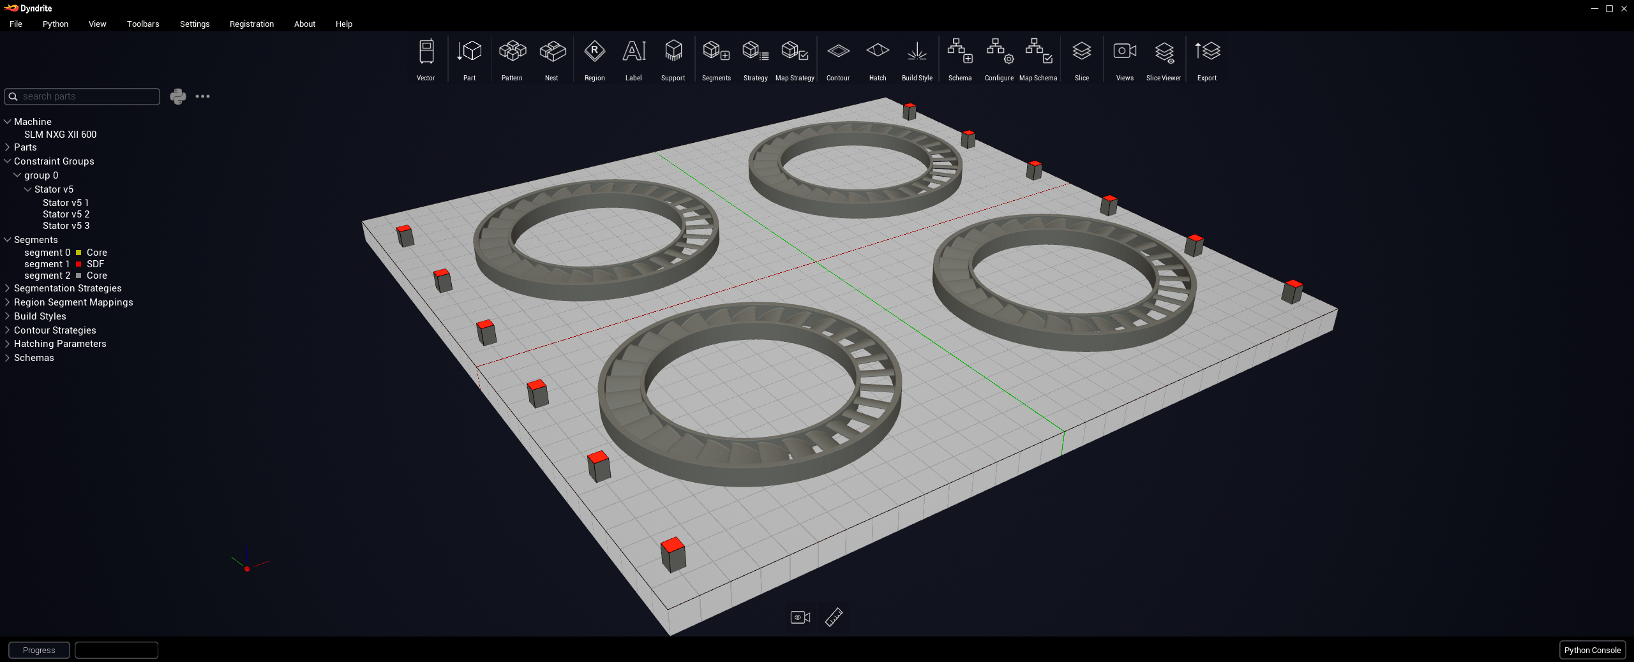1634x662 pixels.
Task: Open the Map Strategy tool
Action: (795, 59)
